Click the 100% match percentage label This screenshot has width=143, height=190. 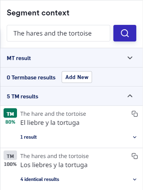pyautogui.click(x=10, y=164)
